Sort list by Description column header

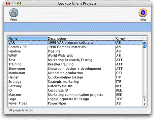(81, 38)
